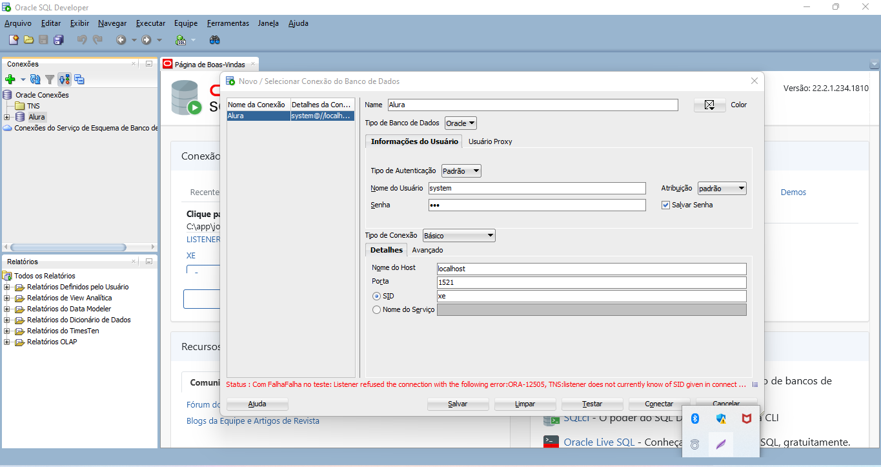This screenshot has width=881, height=467.
Task: Click the Undo toolbar icon
Action: (x=82, y=40)
